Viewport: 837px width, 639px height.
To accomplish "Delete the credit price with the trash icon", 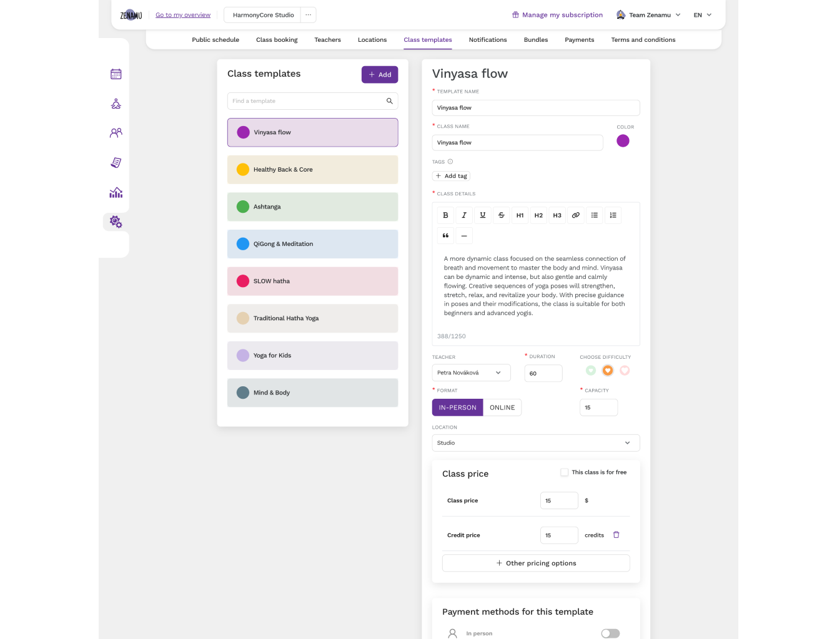I will 616,535.
